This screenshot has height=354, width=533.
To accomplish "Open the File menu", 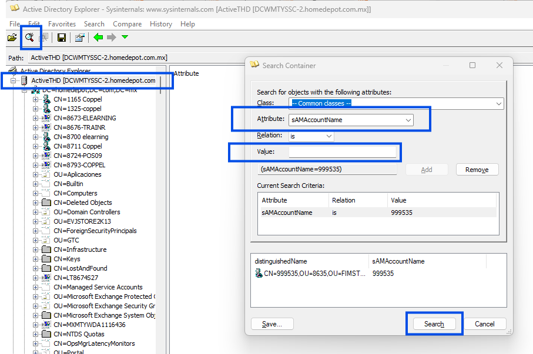I will 15,24.
